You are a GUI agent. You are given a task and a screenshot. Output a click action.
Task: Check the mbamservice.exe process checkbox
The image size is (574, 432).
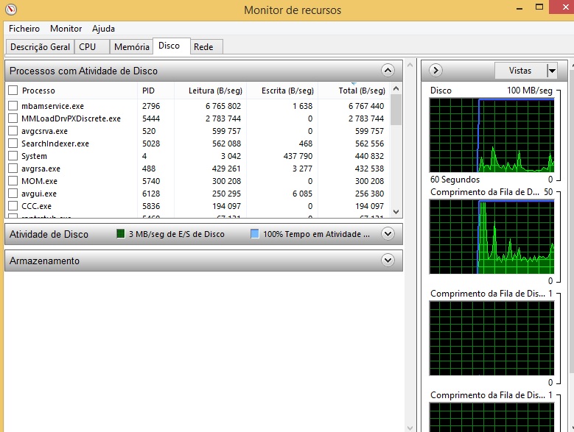click(13, 106)
